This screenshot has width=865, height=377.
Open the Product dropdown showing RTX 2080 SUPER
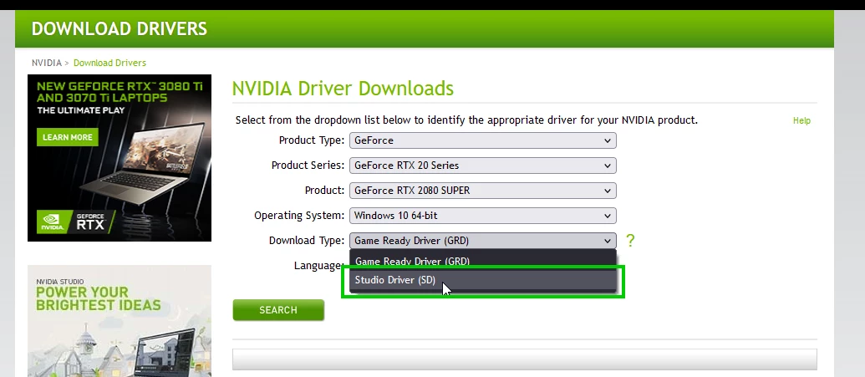point(483,191)
